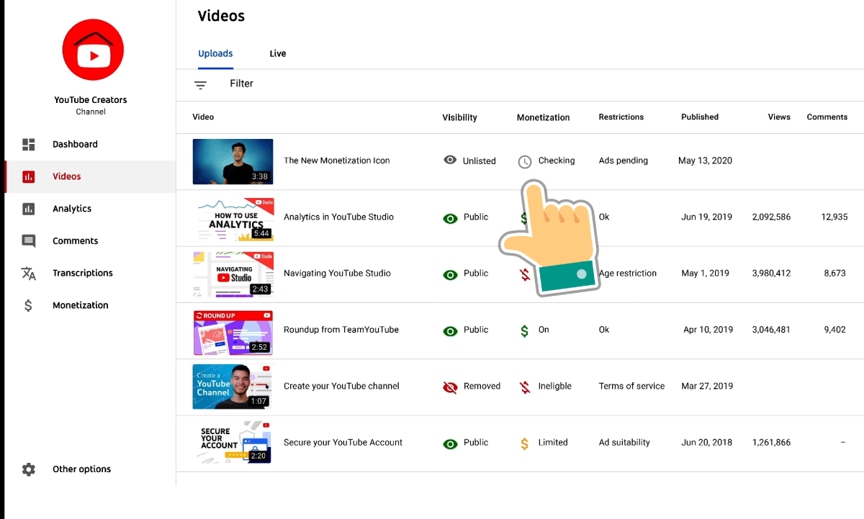This screenshot has width=864, height=519.
Task: Click the May 13, 2020 published date
Action: point(705,161)
